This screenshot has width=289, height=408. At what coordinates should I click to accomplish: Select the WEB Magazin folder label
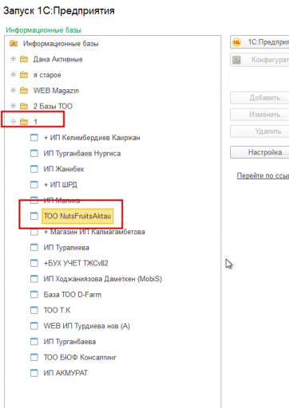point(56,91)
